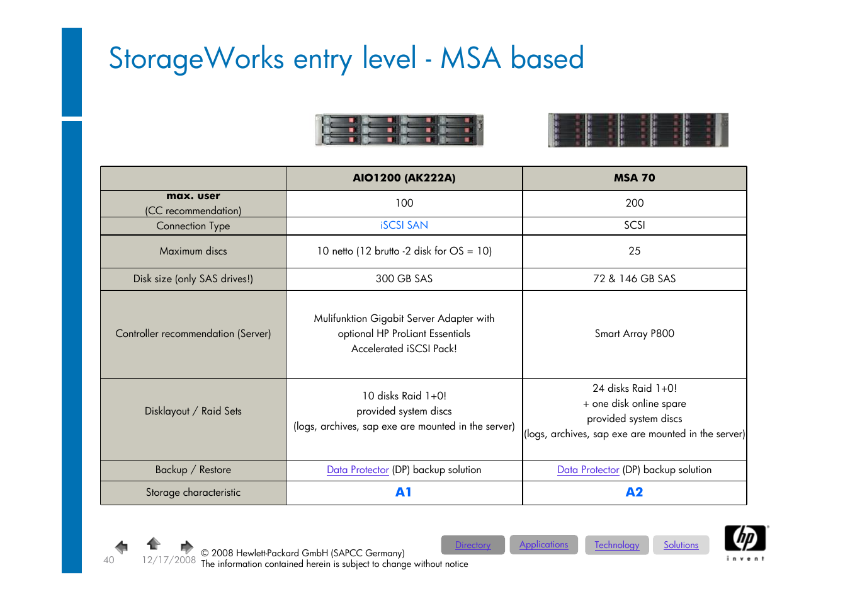This screenshot has height=601, width=850.
Task: Select the Smart Array P800 cell
Action: 635,333
